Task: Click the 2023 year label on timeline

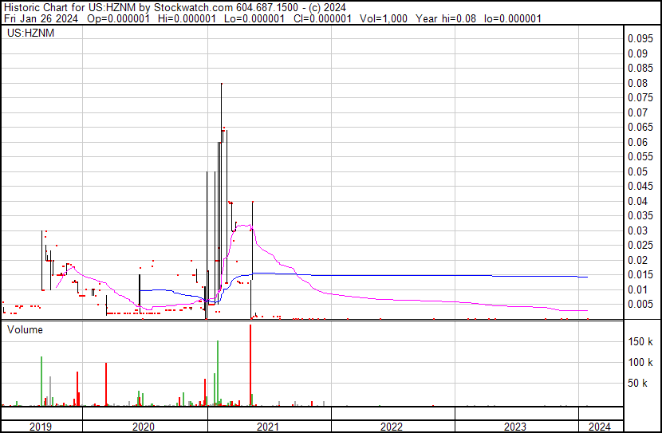Action: point(515,427)
